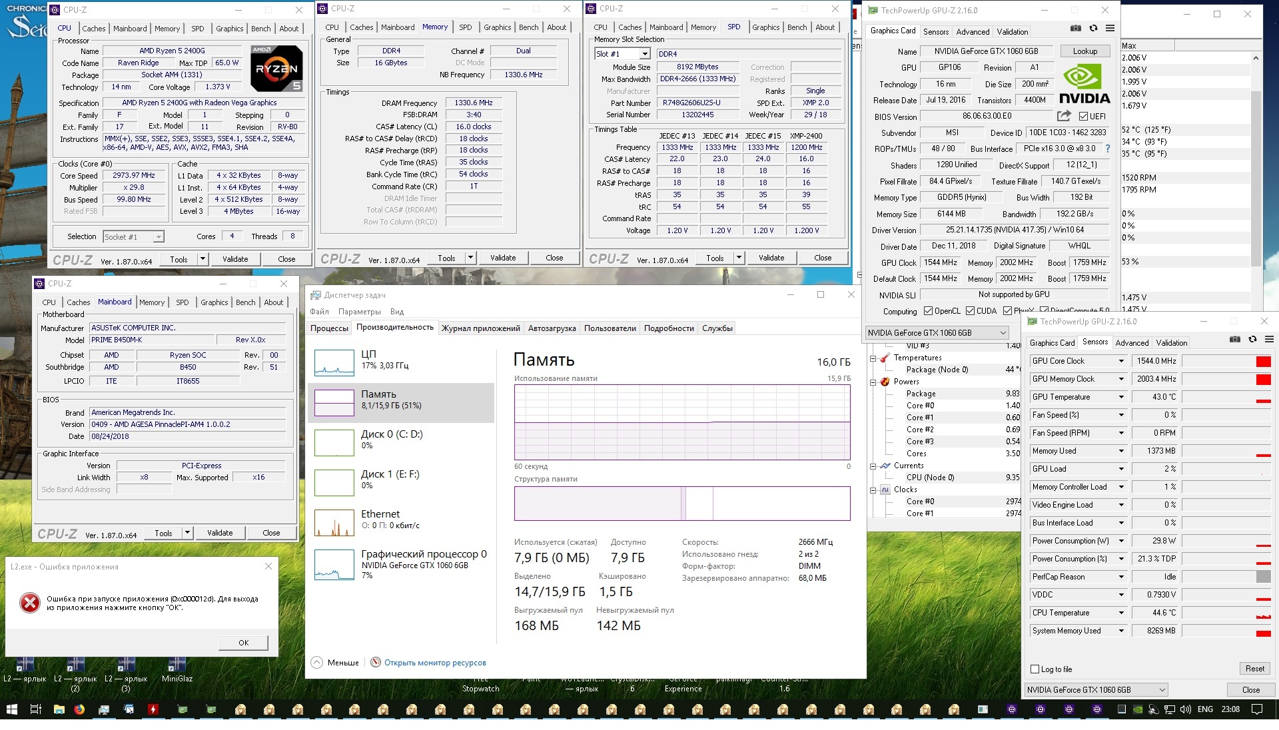The width and height of the screenshot is (1279, 730).
Task: Click scrollbar up arrow in sensor Max column window
Action: 1256,58
